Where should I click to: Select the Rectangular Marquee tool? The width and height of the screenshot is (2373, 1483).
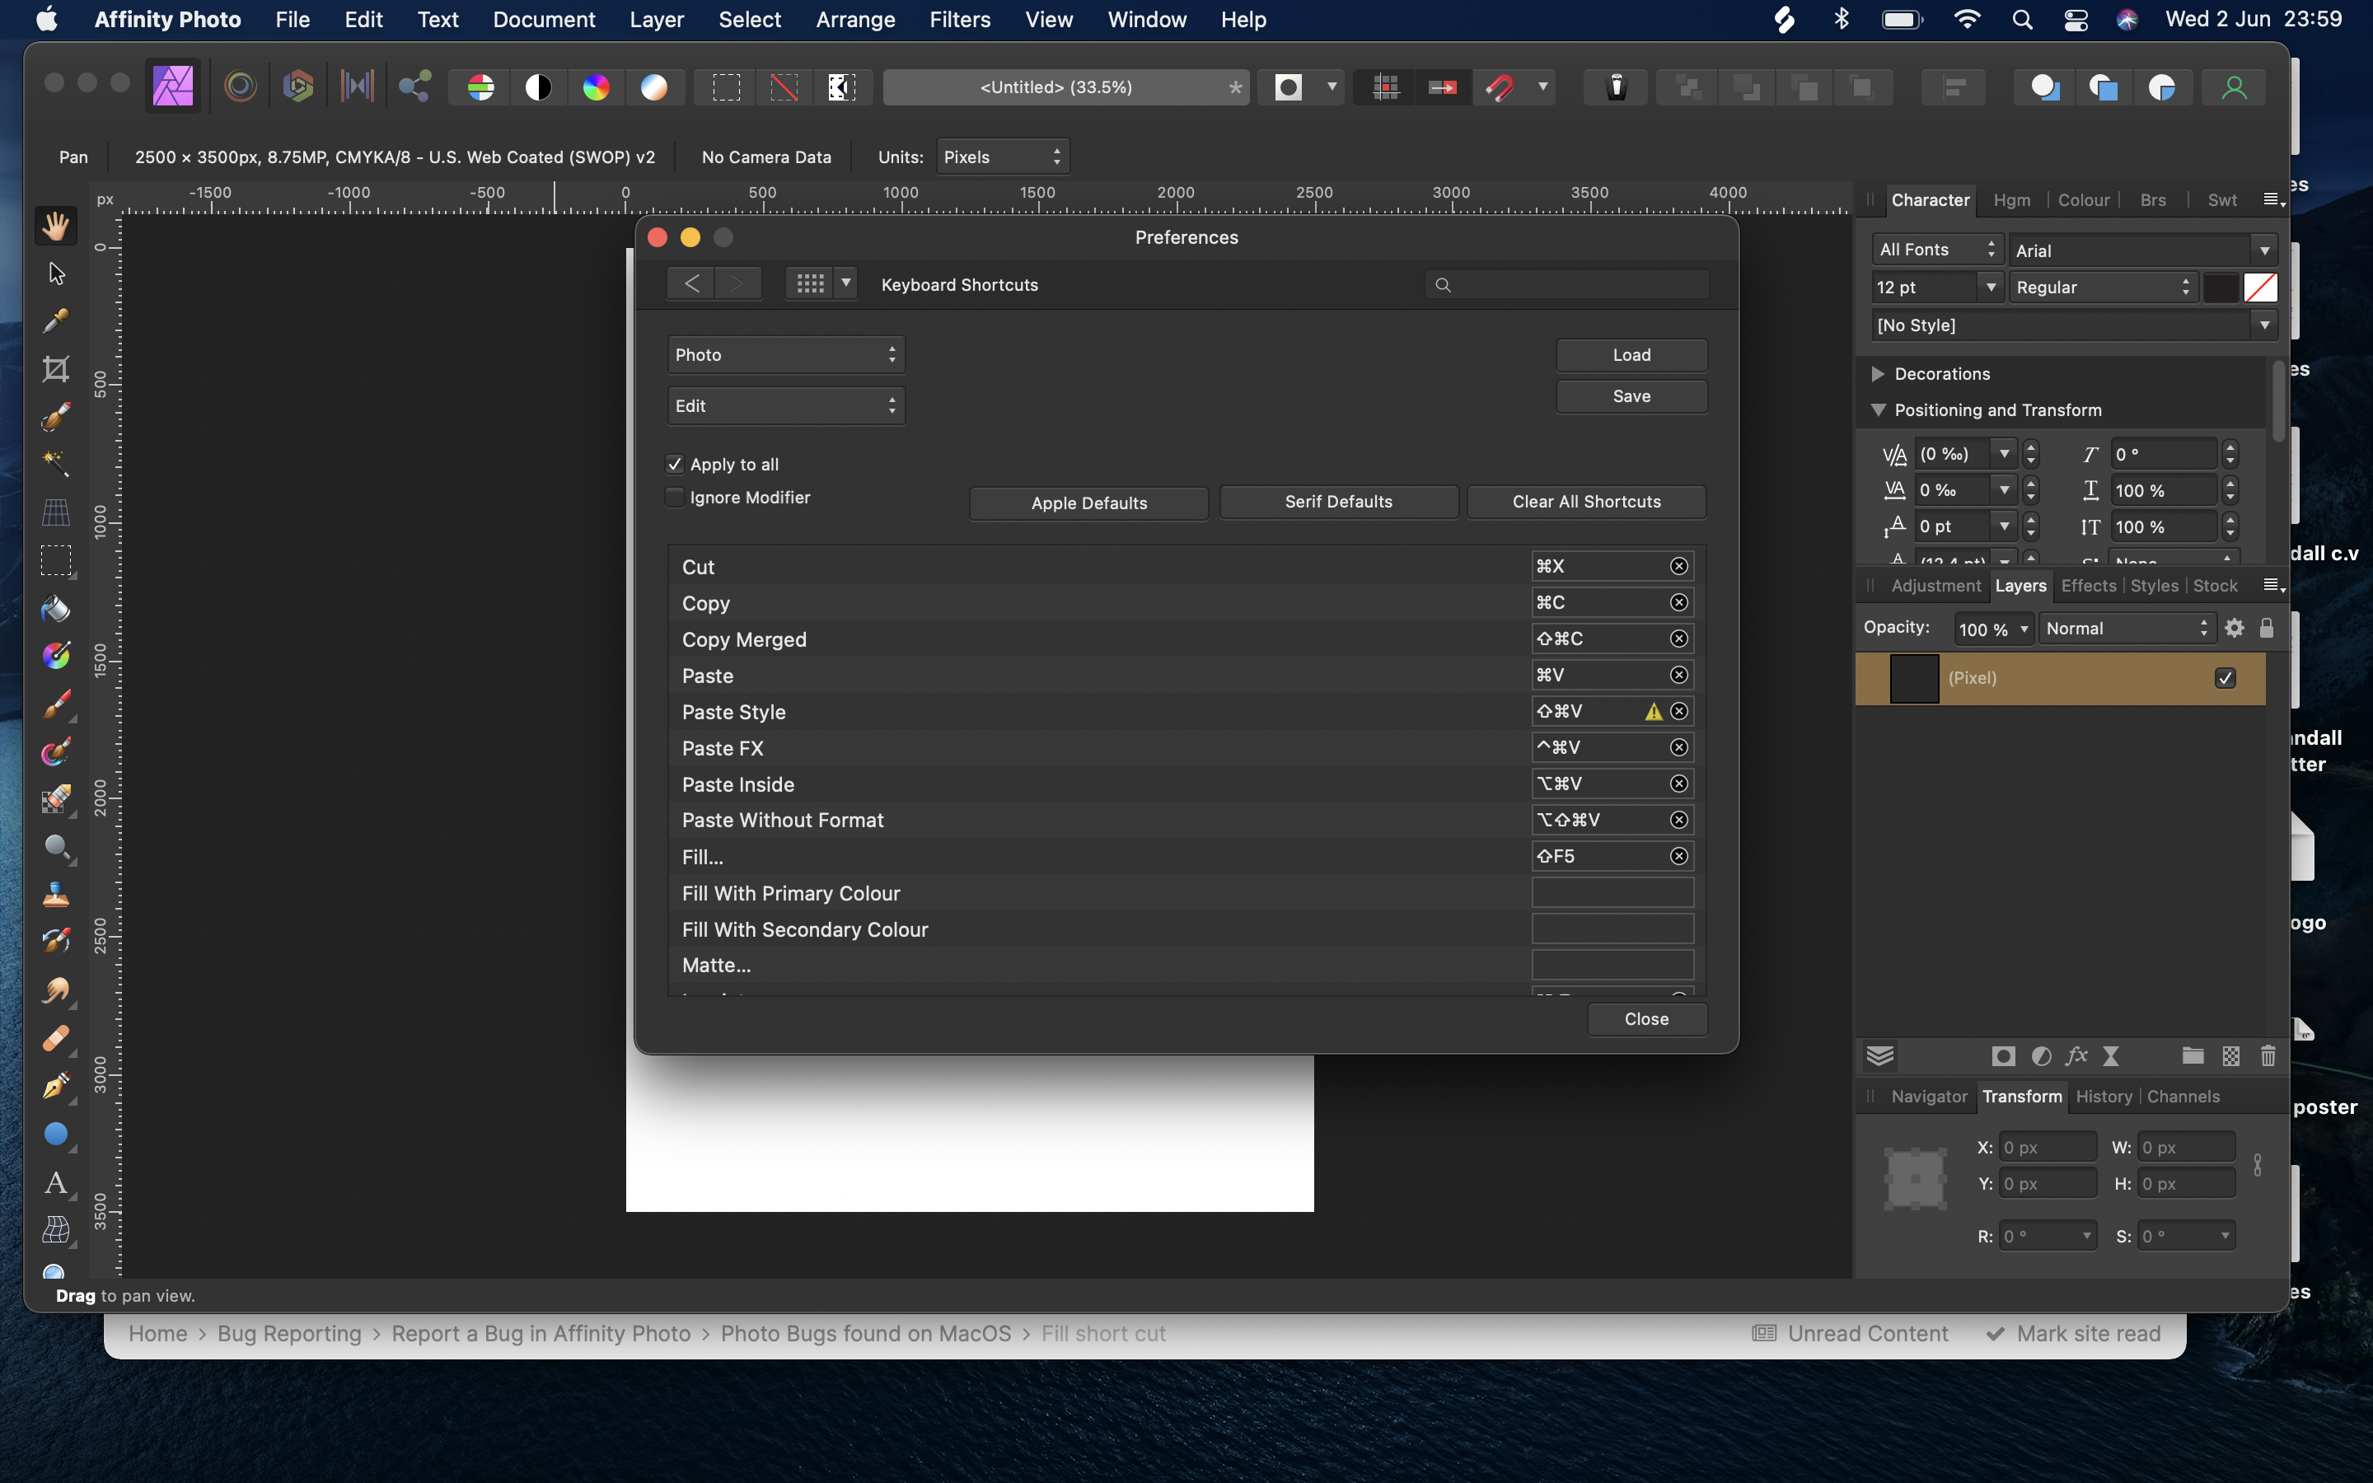click(56, 561)
